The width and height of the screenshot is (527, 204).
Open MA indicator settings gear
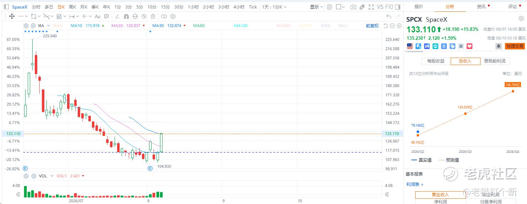click(x=26, y=26)
